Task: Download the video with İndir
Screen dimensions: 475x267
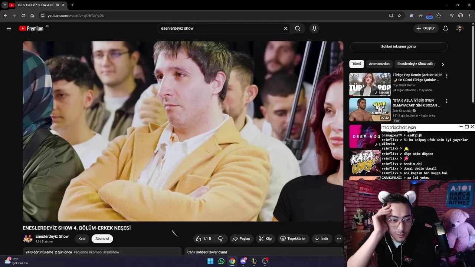Action: (x=322, y=239)
